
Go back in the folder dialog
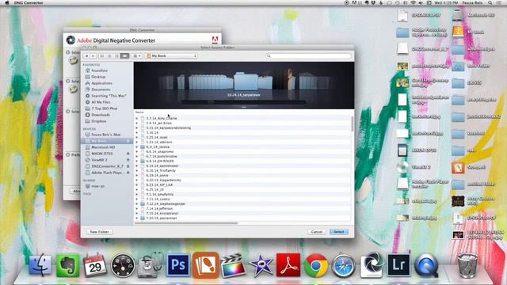(x=86, y=56)
